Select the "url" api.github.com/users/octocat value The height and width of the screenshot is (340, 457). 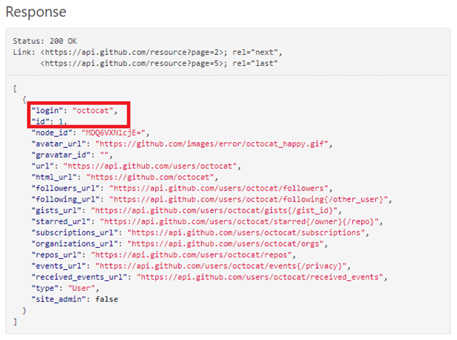150,166
